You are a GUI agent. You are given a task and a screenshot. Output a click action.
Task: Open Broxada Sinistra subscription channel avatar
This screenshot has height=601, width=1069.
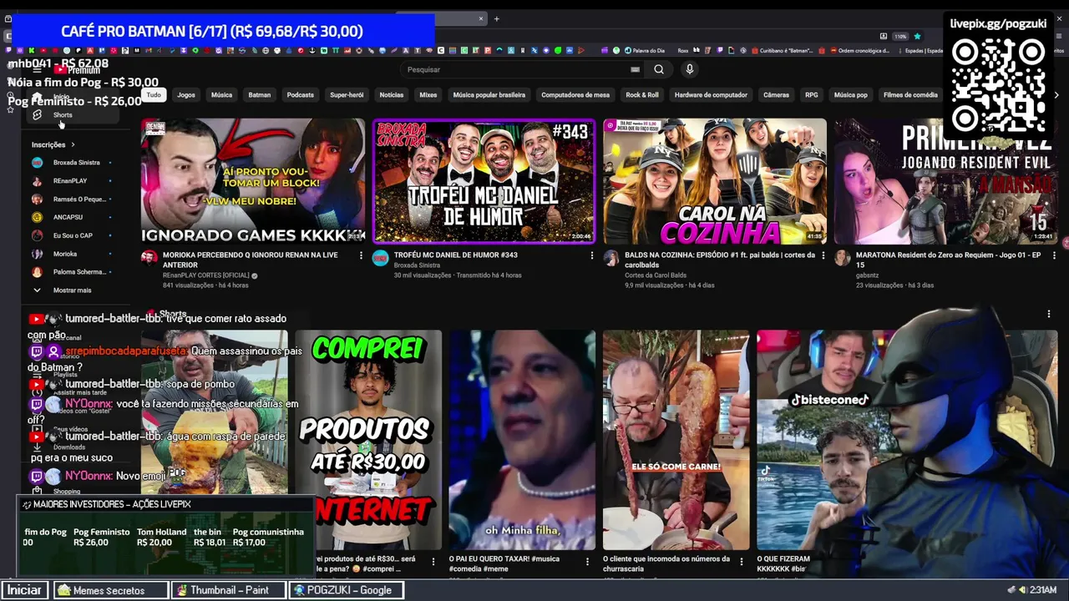(37, 163)
